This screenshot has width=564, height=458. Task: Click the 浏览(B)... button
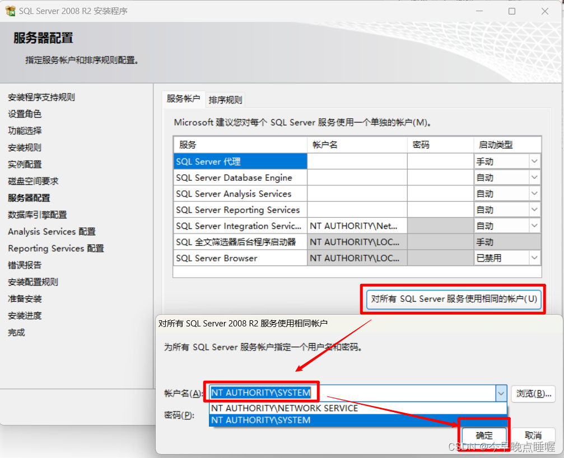[x=533, y=393]
